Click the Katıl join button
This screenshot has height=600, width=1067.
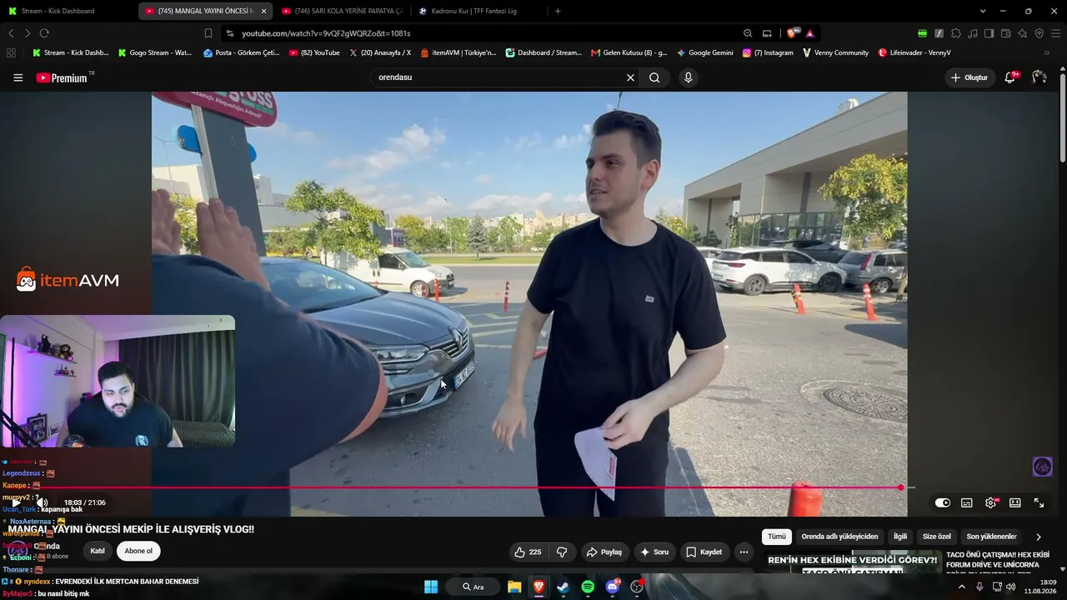tap(98, 551)
